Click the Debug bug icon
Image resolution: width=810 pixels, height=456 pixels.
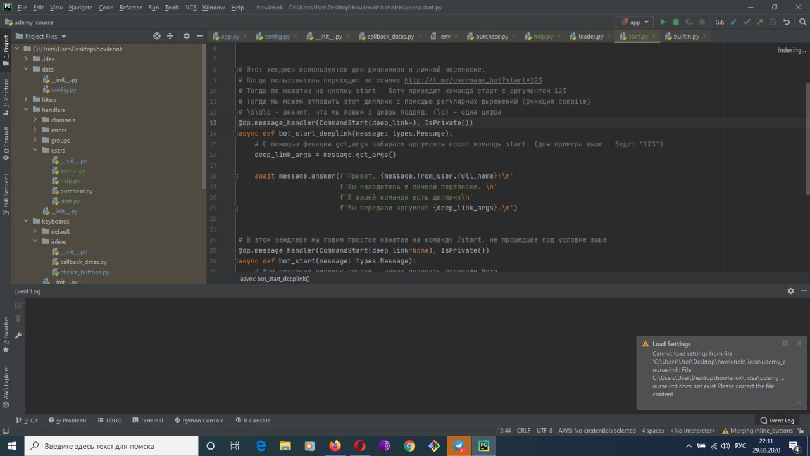676,22
